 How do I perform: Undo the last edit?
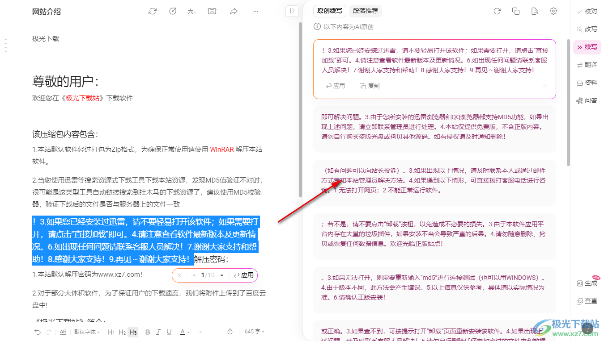pyautogui.click(x=38, y=332)
